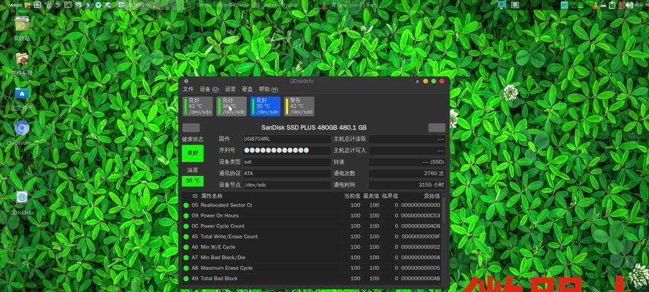Click the 固件 field showing UG8704RL

pos(287,139)
